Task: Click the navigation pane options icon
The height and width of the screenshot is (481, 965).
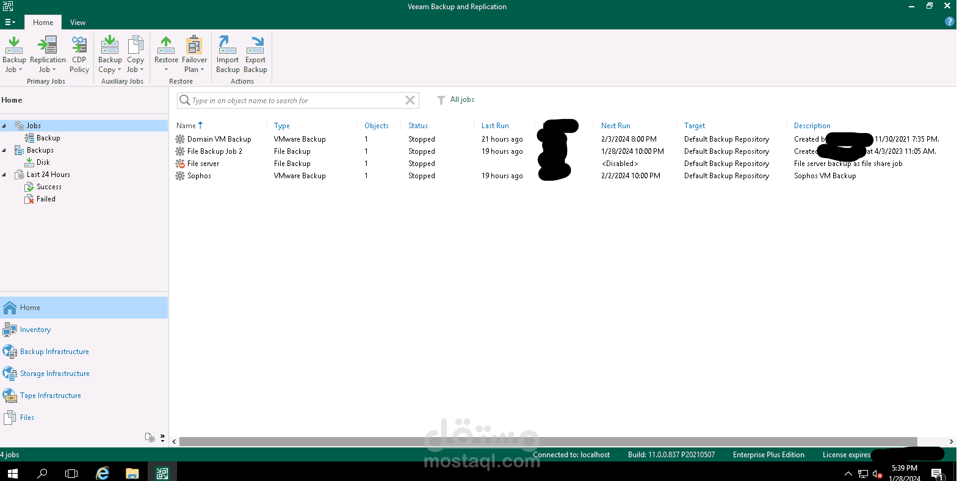Action: [150, 438]
